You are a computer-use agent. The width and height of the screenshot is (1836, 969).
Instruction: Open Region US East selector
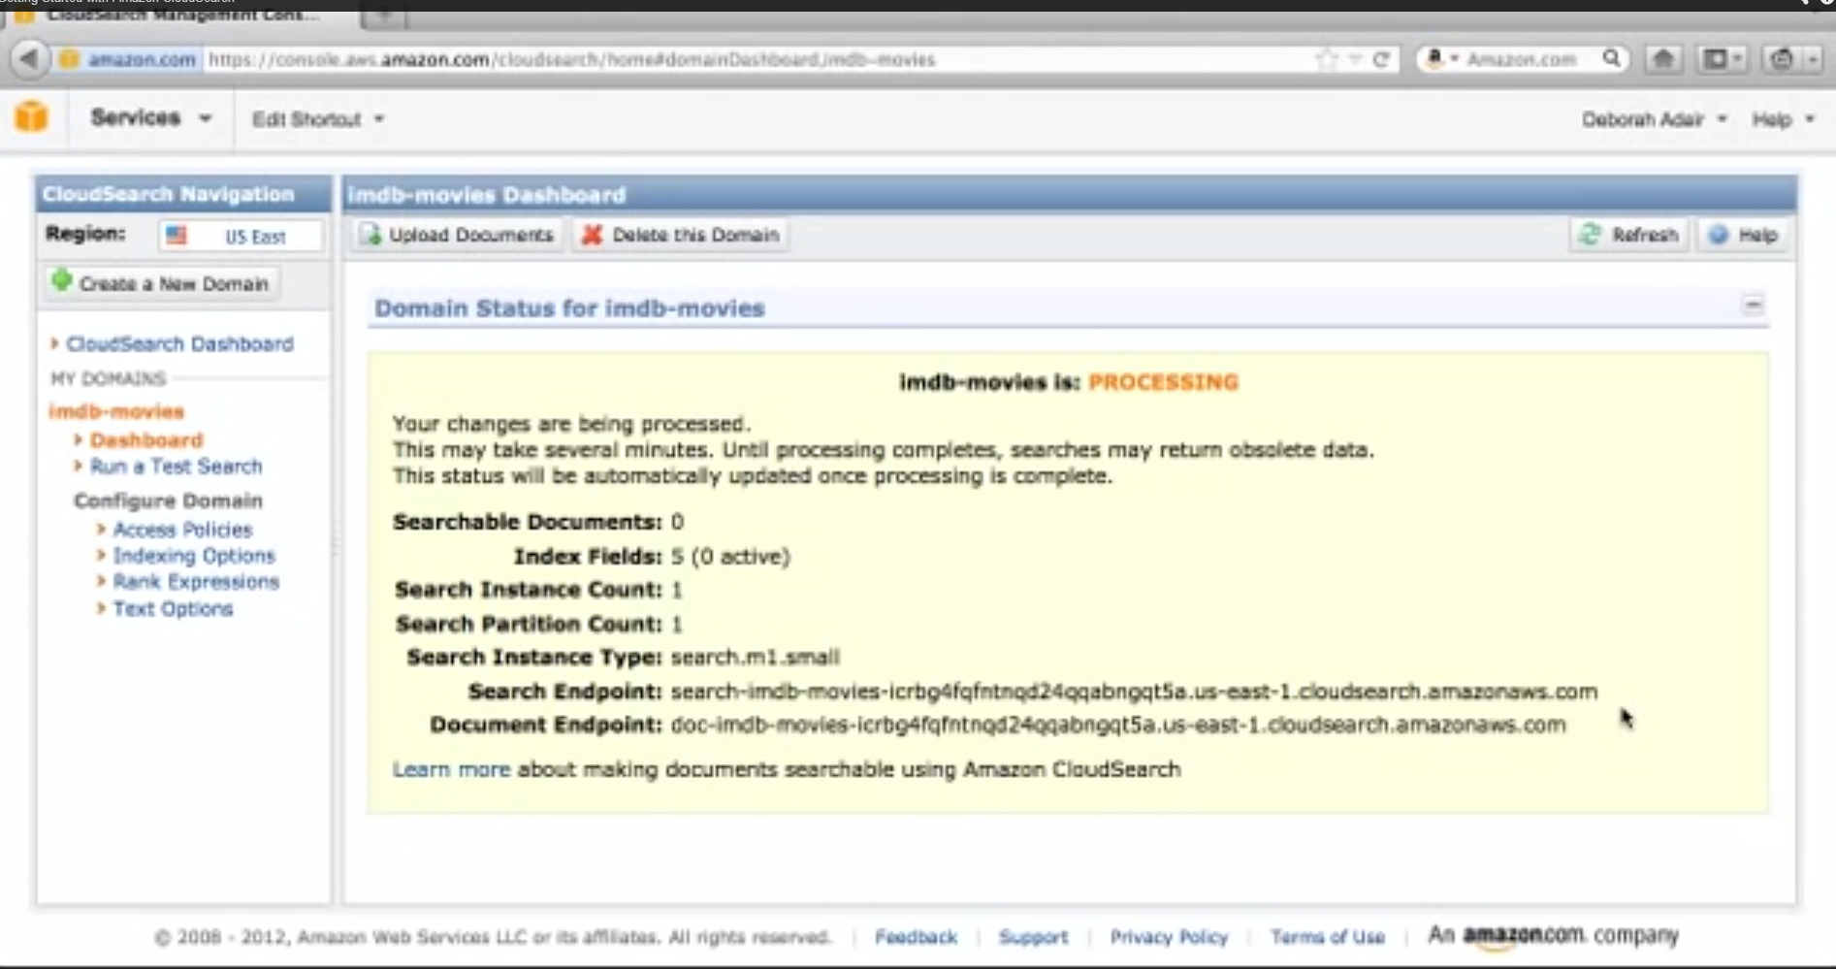[x=240, y=236]
